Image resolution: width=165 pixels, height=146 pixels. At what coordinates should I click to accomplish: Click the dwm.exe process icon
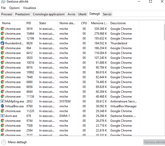click(x=3, y=116)
